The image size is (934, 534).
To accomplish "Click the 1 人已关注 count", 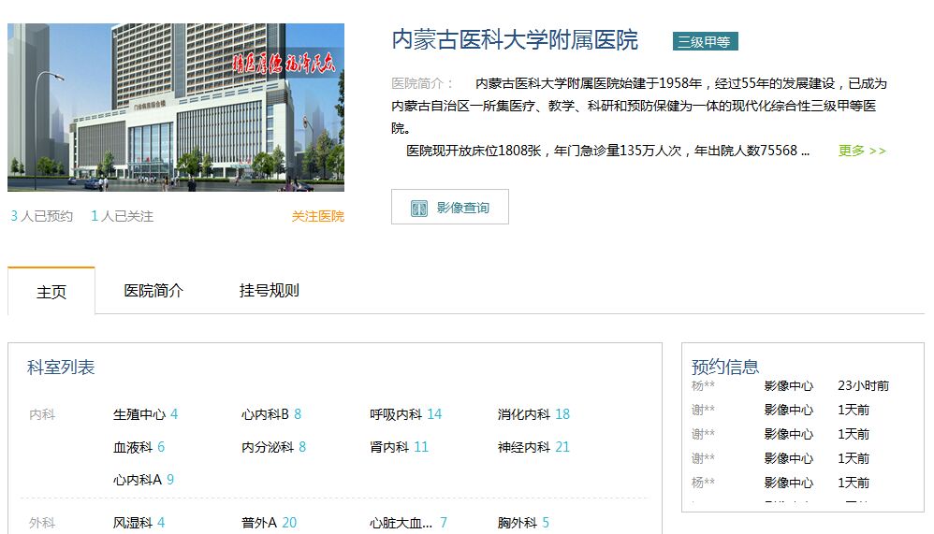I will (x=122, y=216).
